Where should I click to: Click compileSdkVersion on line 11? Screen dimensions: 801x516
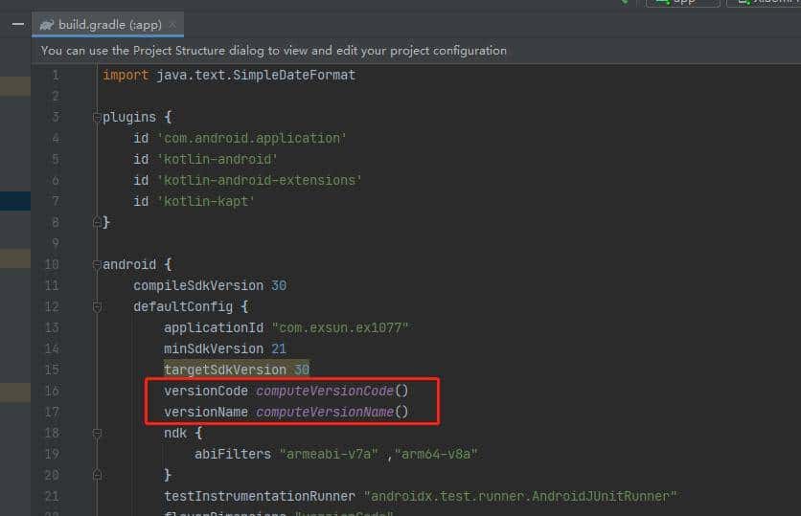click(198, 285)
